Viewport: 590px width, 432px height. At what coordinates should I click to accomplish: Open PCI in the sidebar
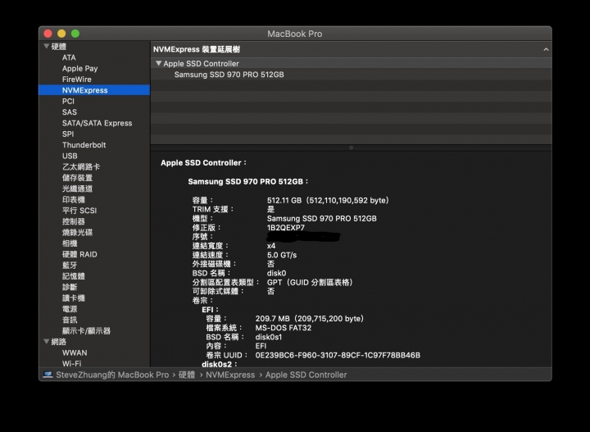68,101
